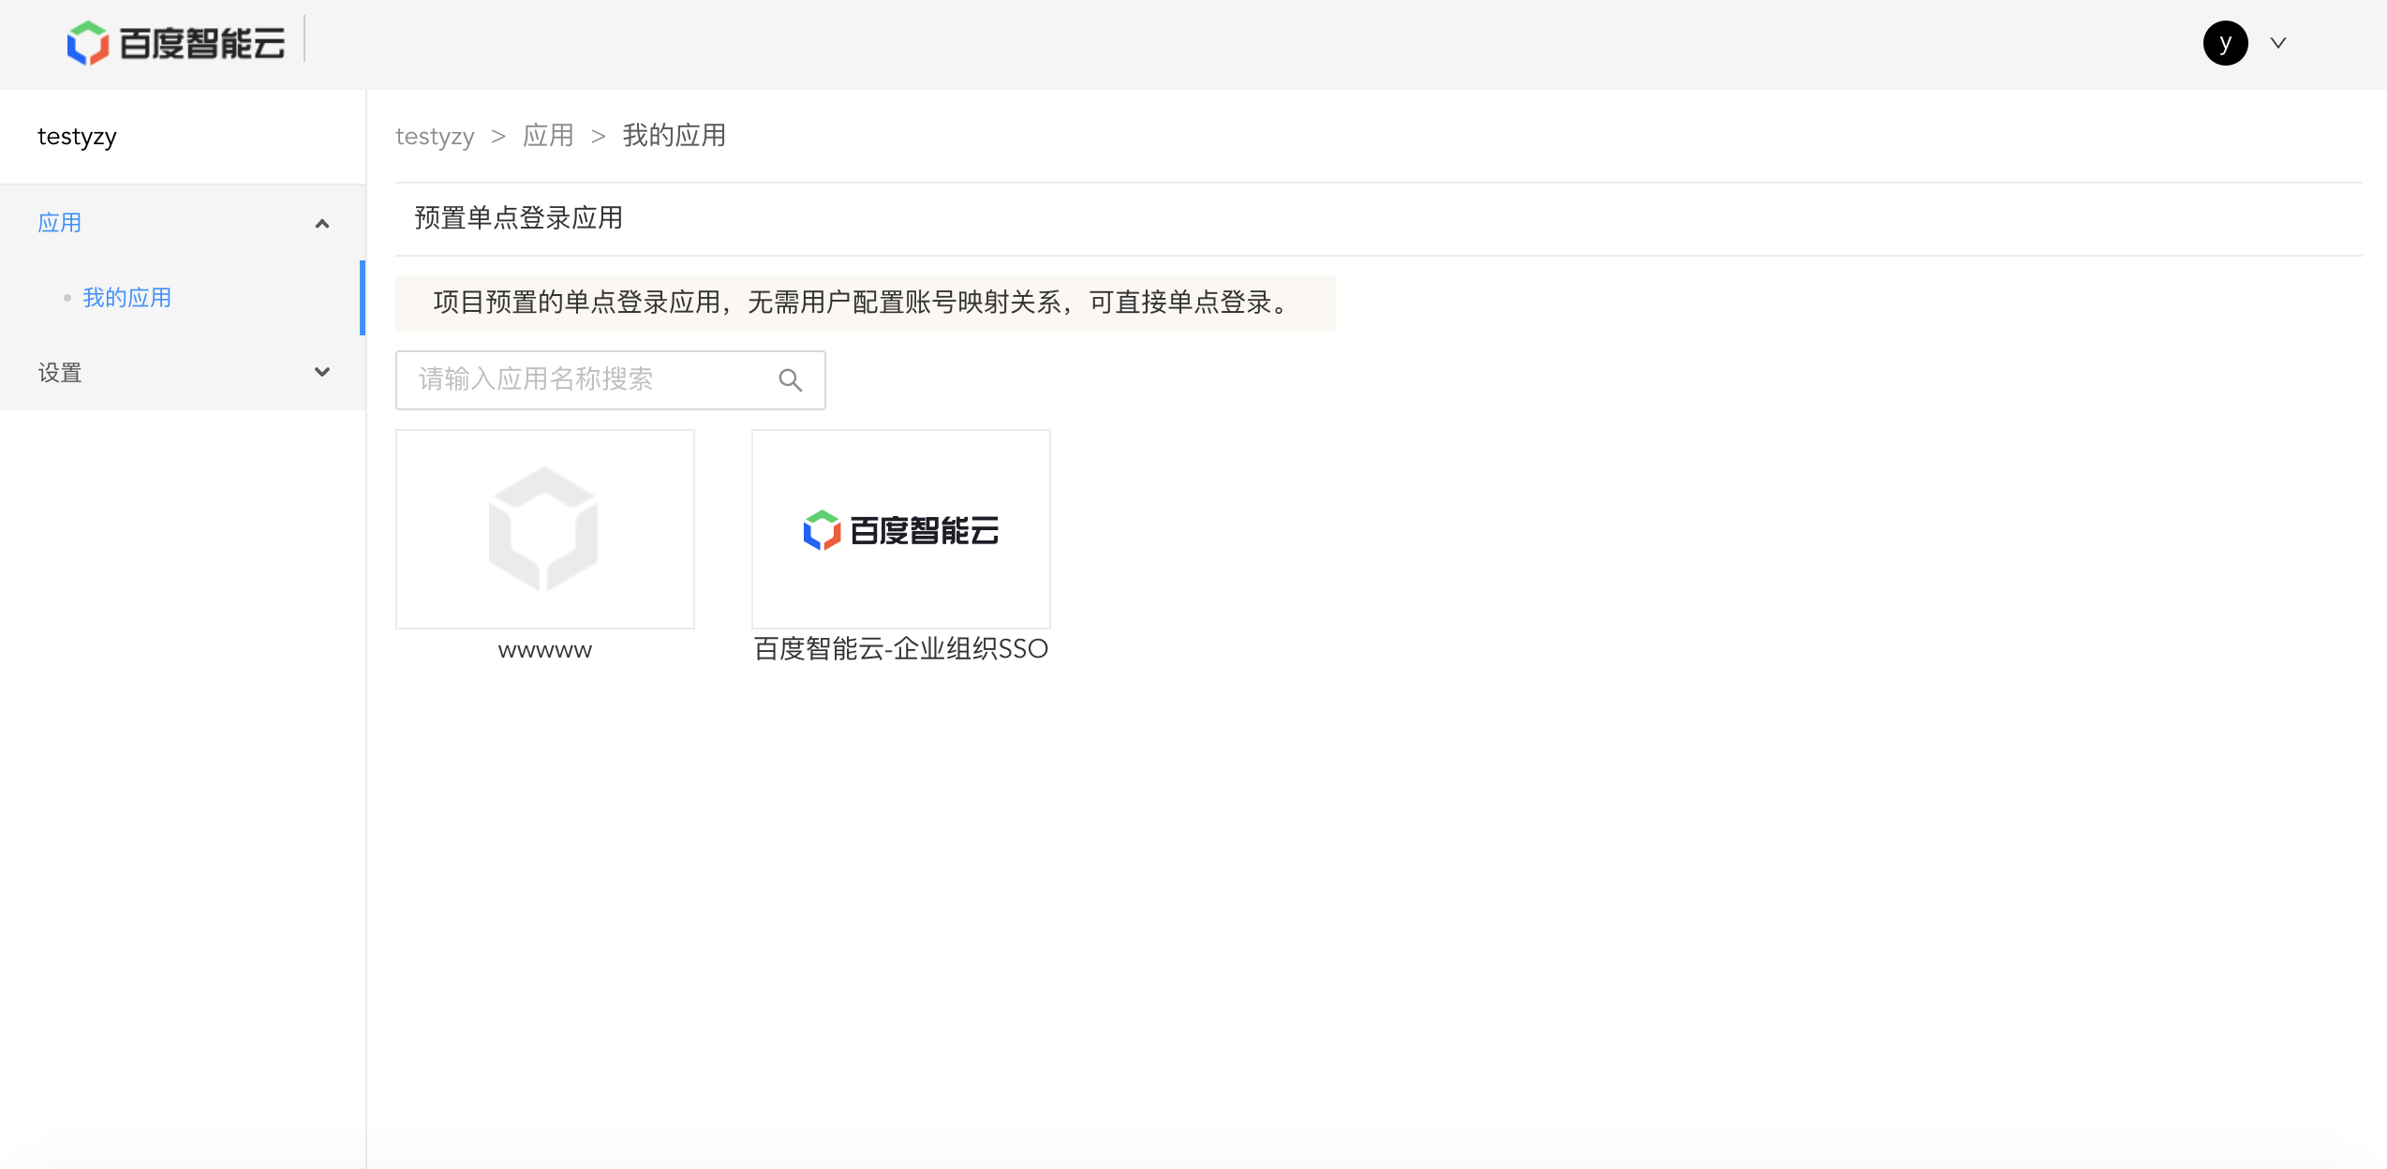Click the wwwww app name label

pos(545,650)
